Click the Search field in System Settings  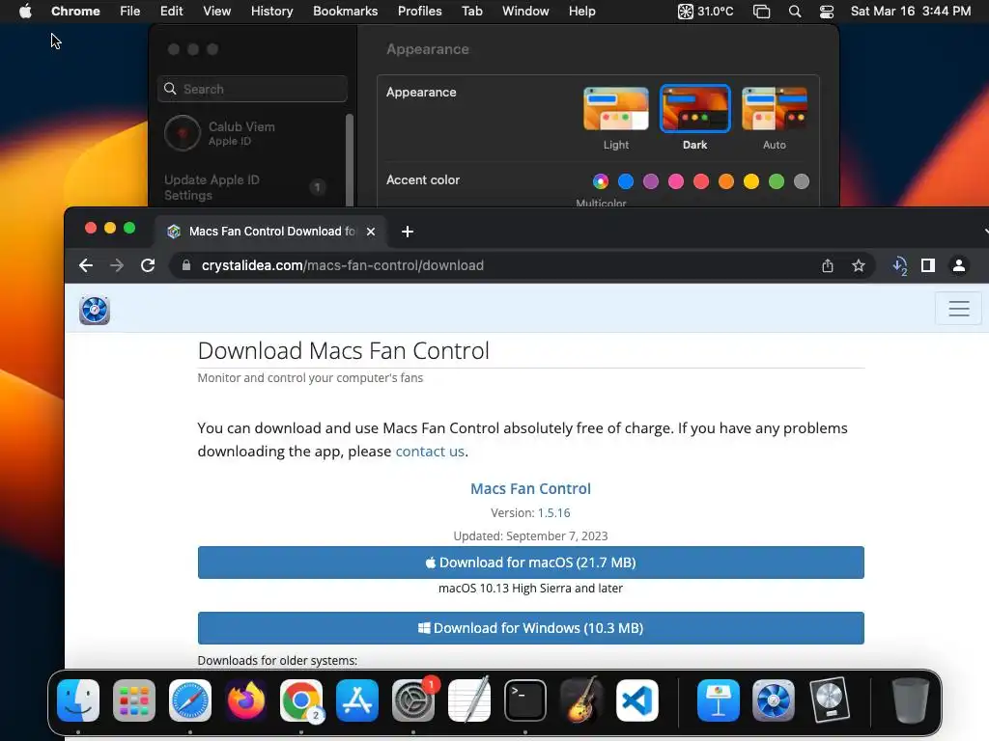click(x=252, y=89)
